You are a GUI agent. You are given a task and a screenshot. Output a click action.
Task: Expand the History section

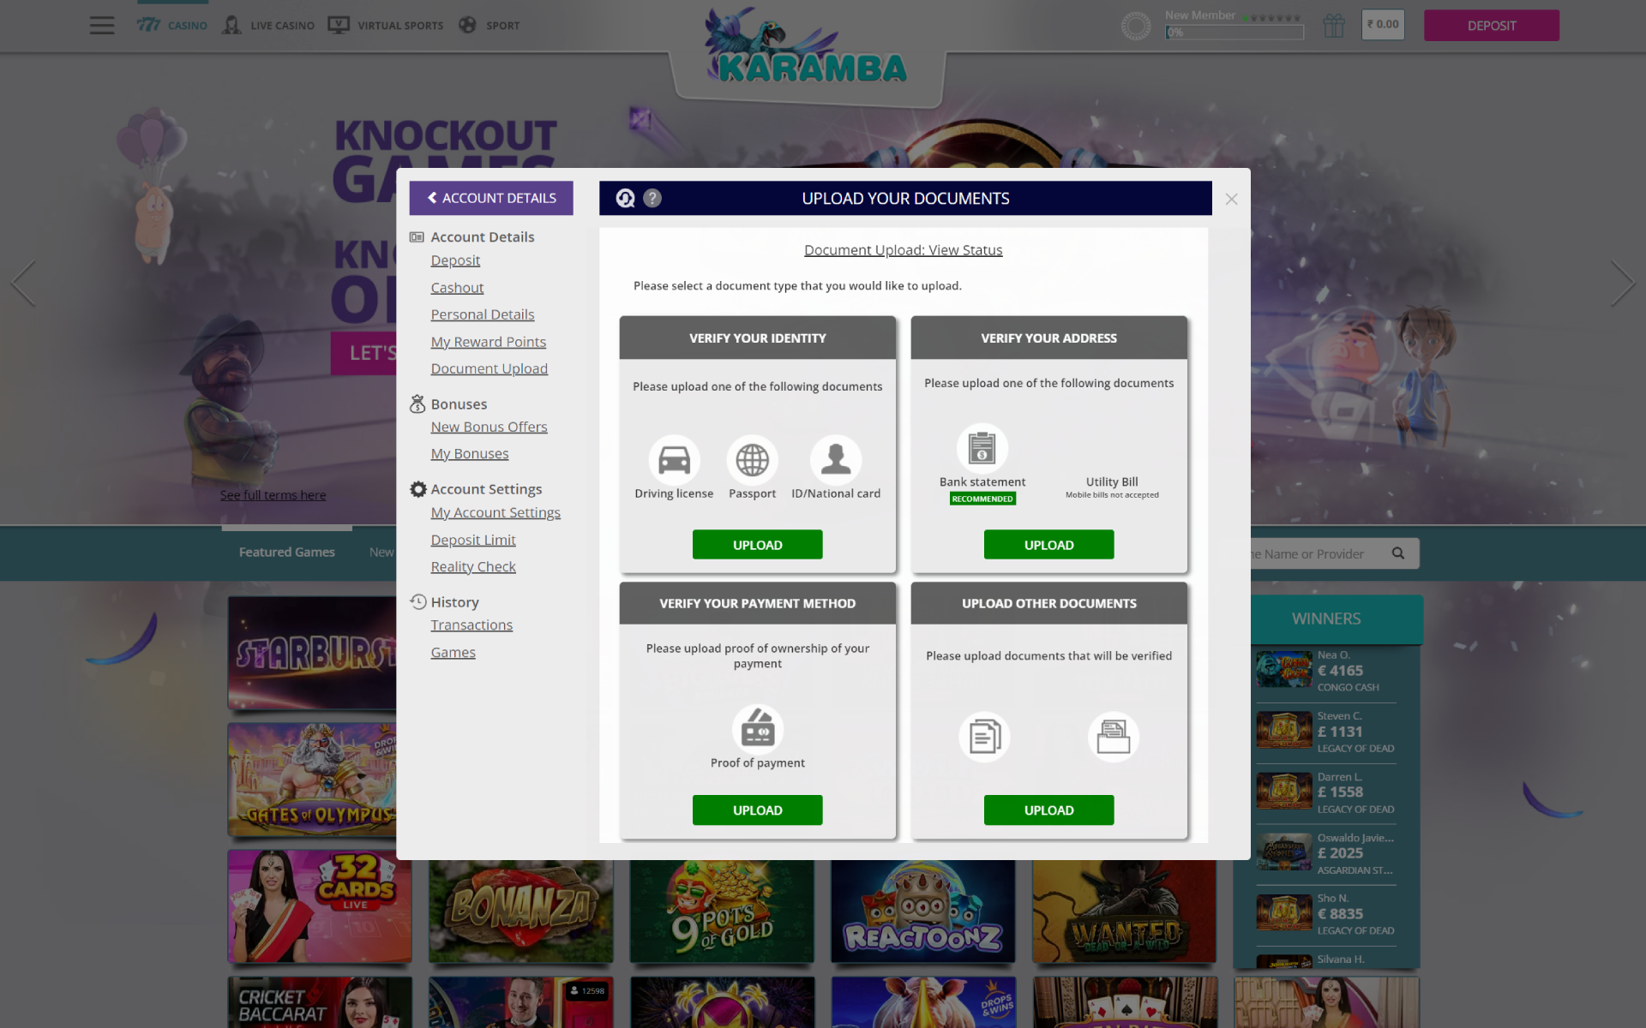455,601
